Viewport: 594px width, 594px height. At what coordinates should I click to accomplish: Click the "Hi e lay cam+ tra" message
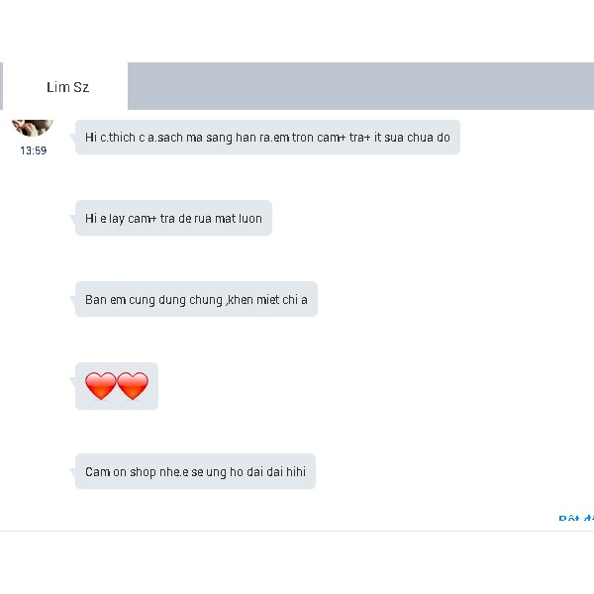173,218
